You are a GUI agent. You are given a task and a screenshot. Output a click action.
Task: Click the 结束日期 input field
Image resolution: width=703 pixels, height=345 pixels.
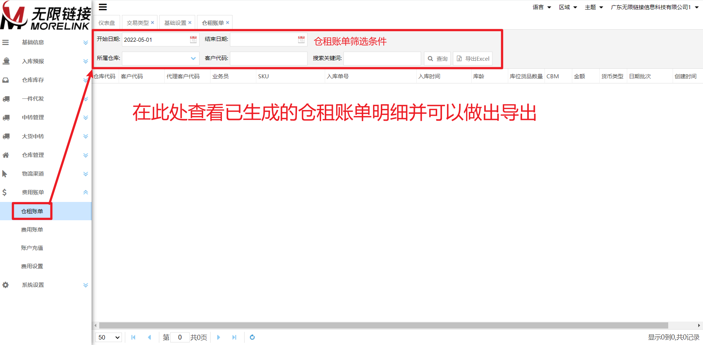click(x=268, y=40)
